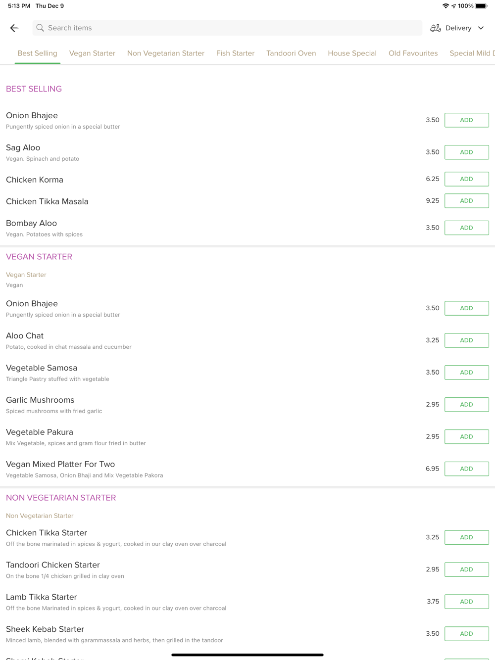The height and width of the screenshot is (660, 495).
Task: Type in the Search items field
Action: [228, 28]
